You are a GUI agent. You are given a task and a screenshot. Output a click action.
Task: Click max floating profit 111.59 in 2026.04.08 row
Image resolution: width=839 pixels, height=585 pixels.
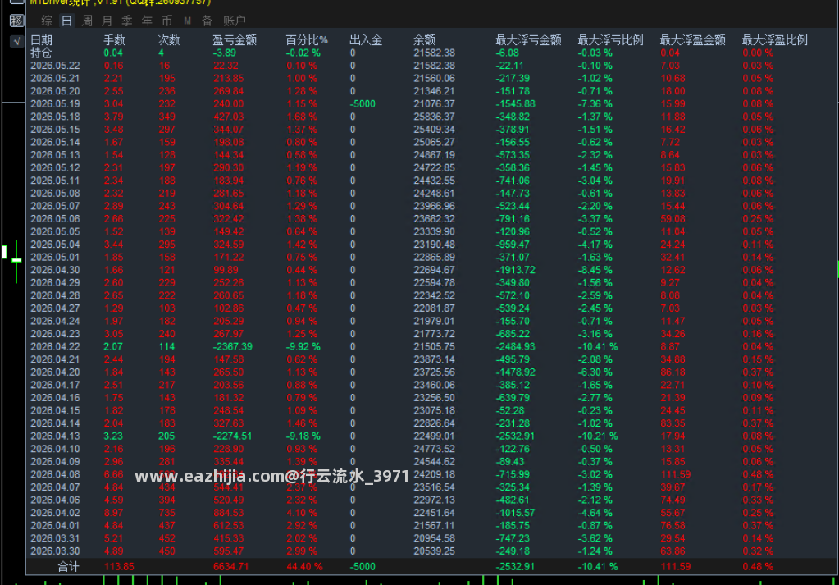point(675,475)
